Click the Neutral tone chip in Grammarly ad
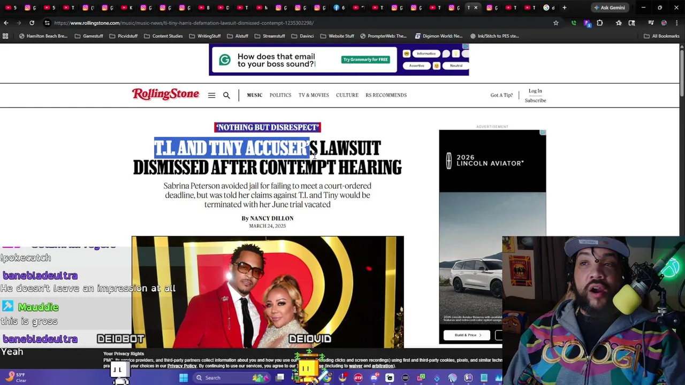685x385 pixels. (456, 66)
